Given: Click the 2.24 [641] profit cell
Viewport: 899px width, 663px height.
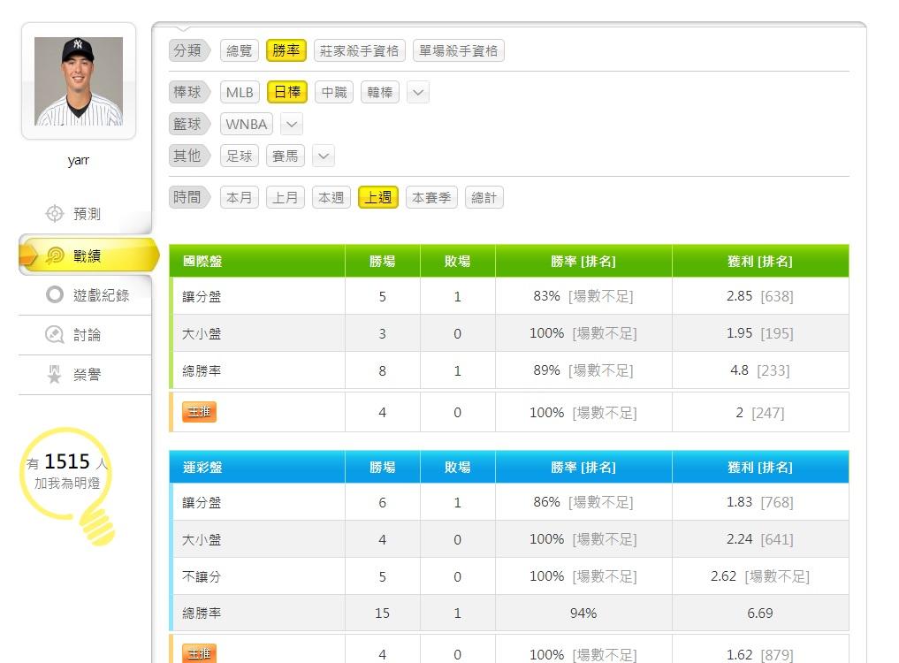Looking at the screenshot, I should coord(759,539).
